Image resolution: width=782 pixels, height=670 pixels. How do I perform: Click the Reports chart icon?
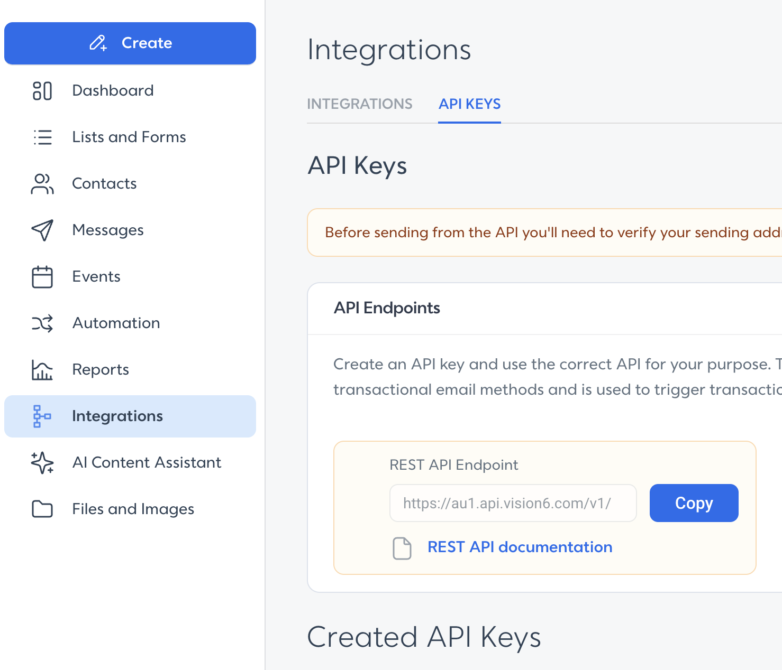(x=42, y=369)
